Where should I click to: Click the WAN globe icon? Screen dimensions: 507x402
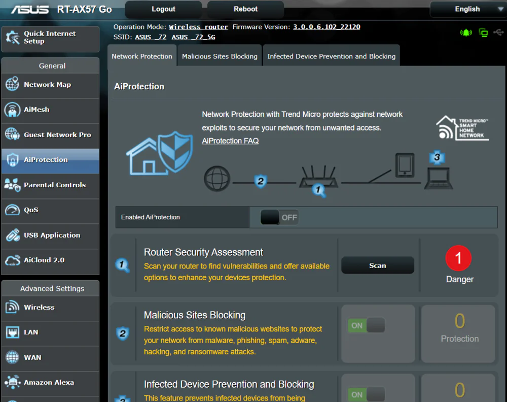point(12,357)
